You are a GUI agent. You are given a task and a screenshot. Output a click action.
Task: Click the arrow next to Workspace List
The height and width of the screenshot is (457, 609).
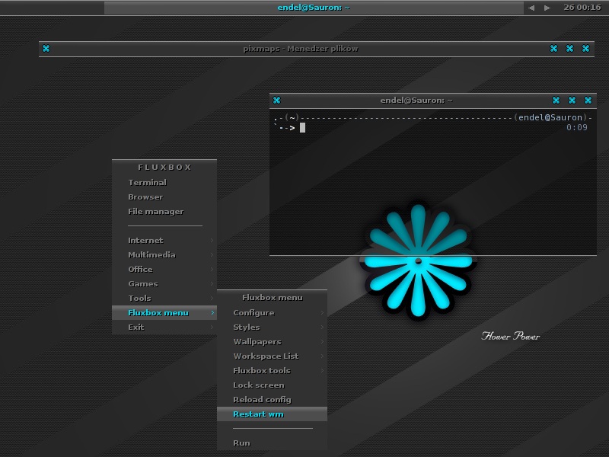coord(322,356)
